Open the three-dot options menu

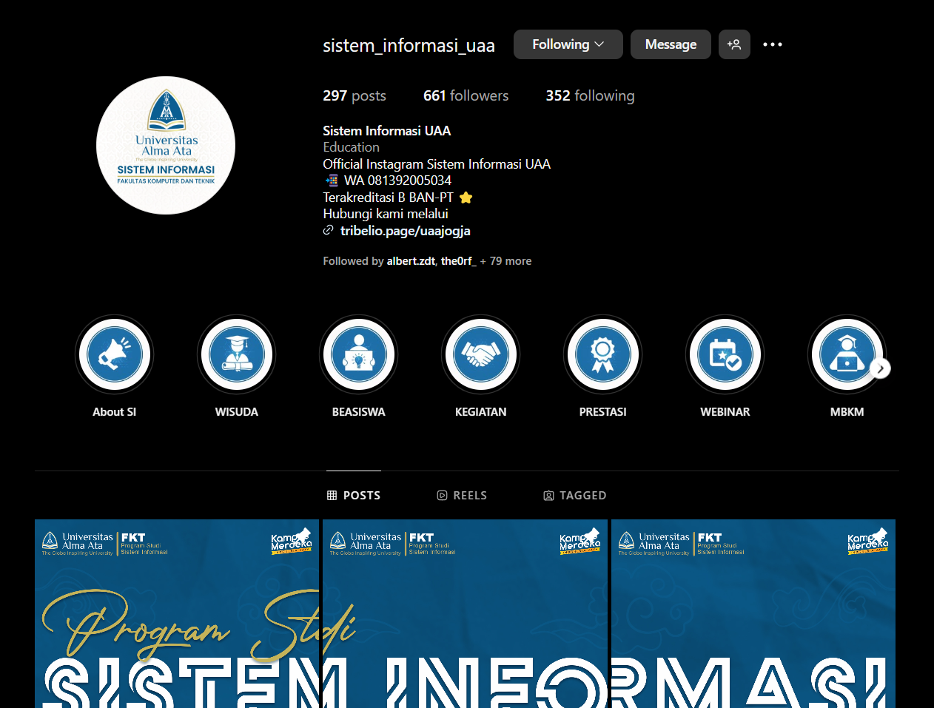click(772, 44)
